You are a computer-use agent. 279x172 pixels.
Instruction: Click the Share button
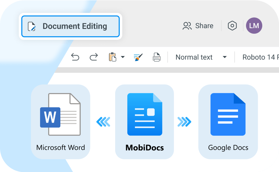[198, 26]
